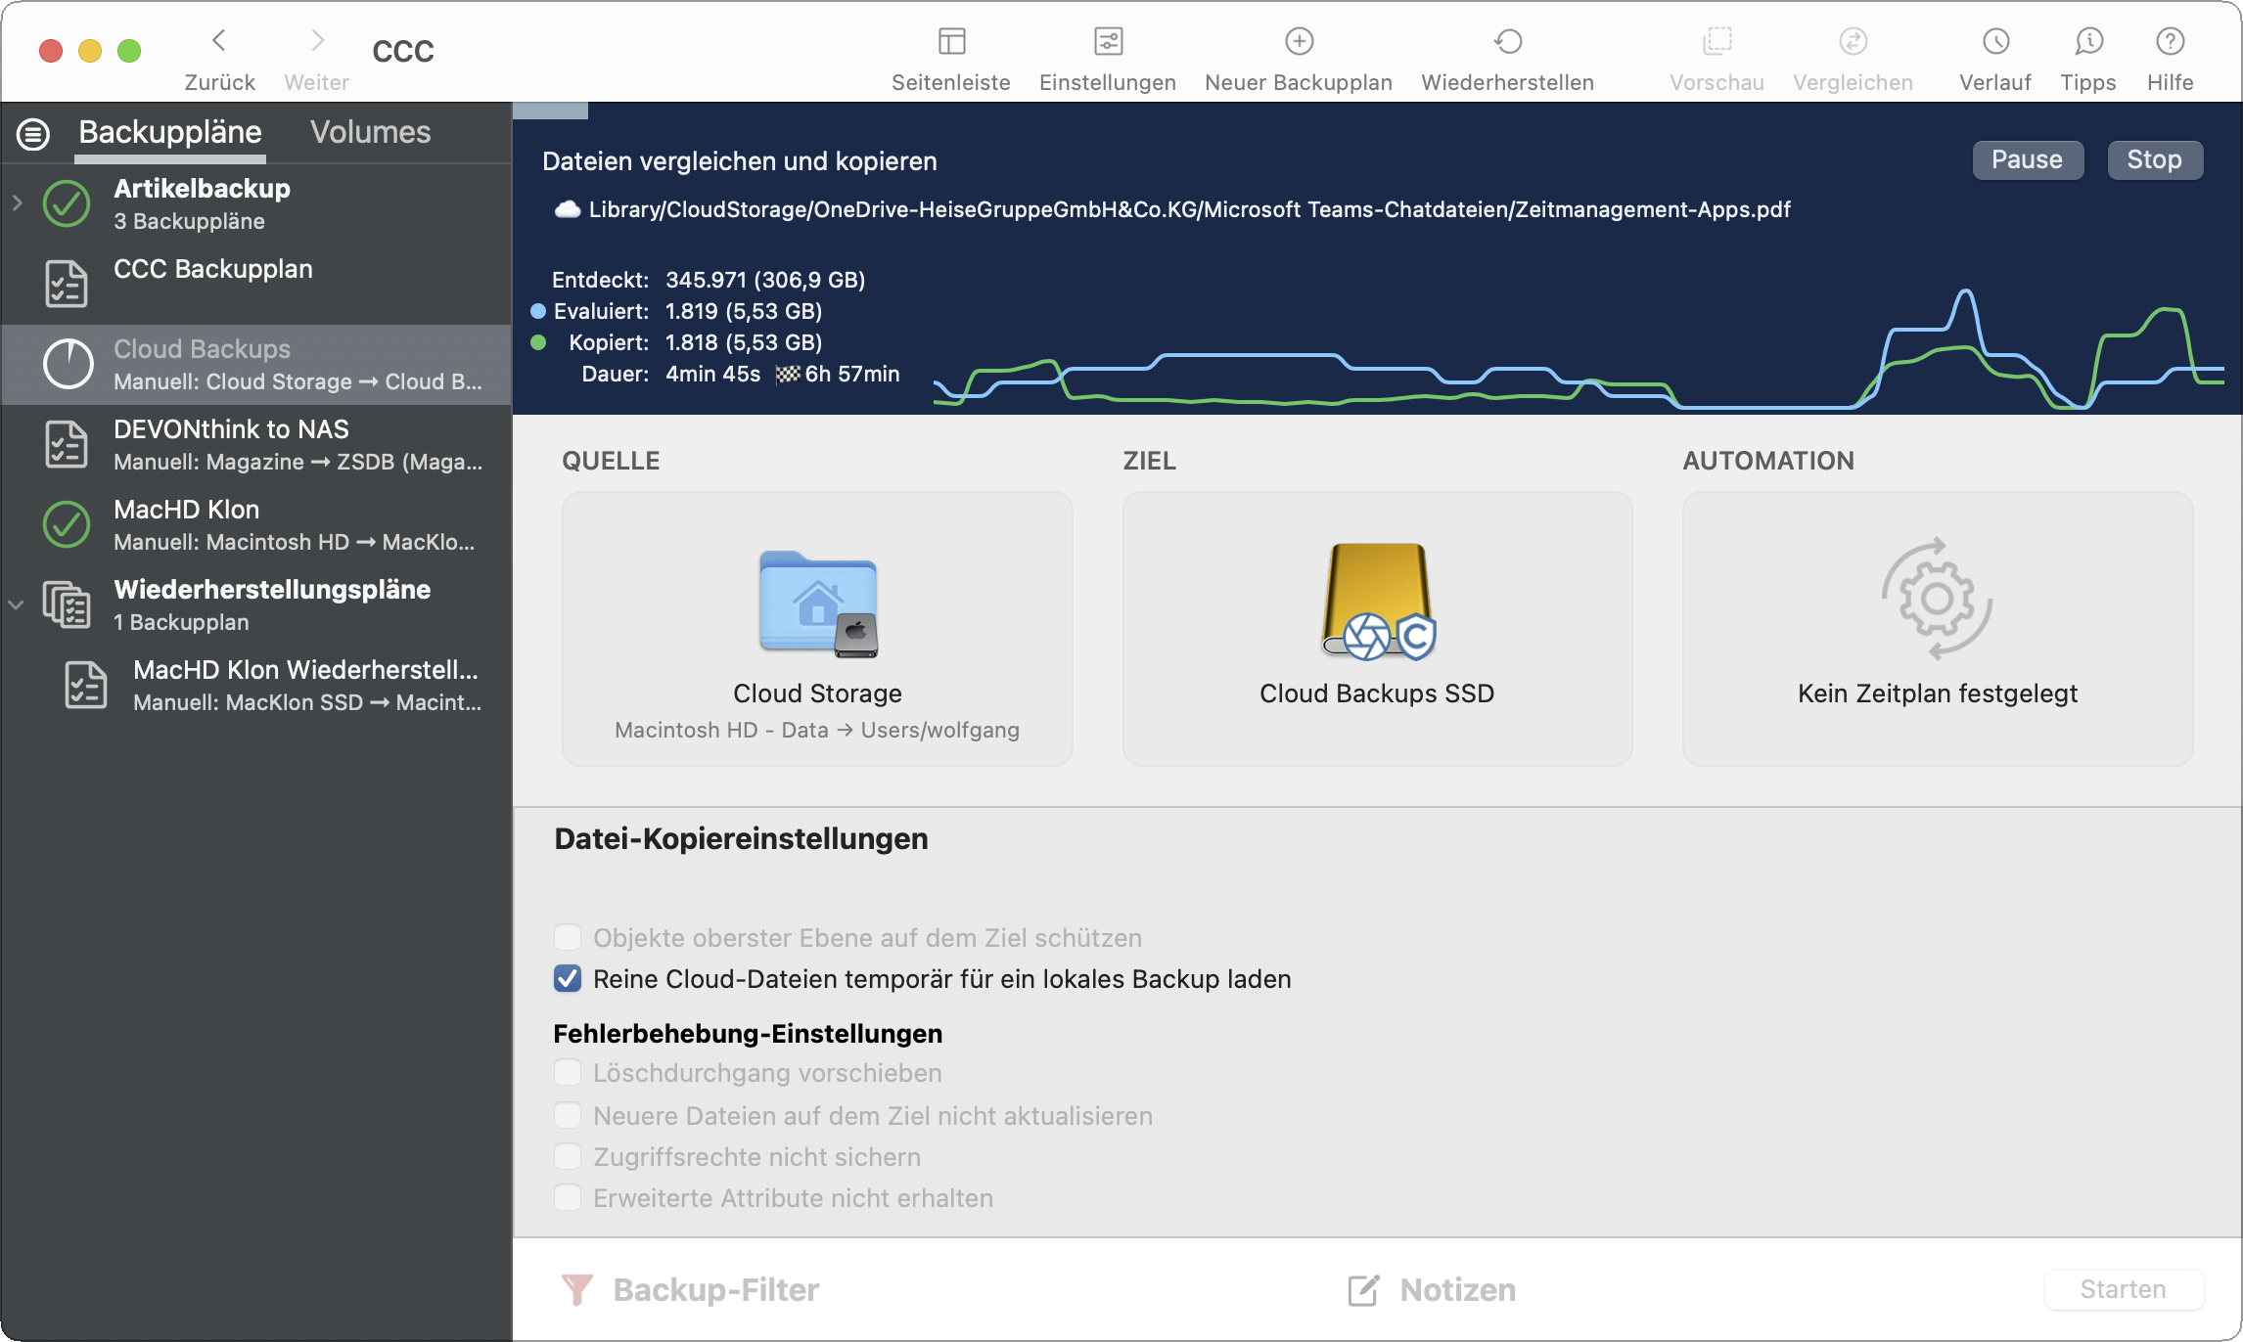Open the Verlauf history
This screenshot has width=2243, height=1342.
1995,42
